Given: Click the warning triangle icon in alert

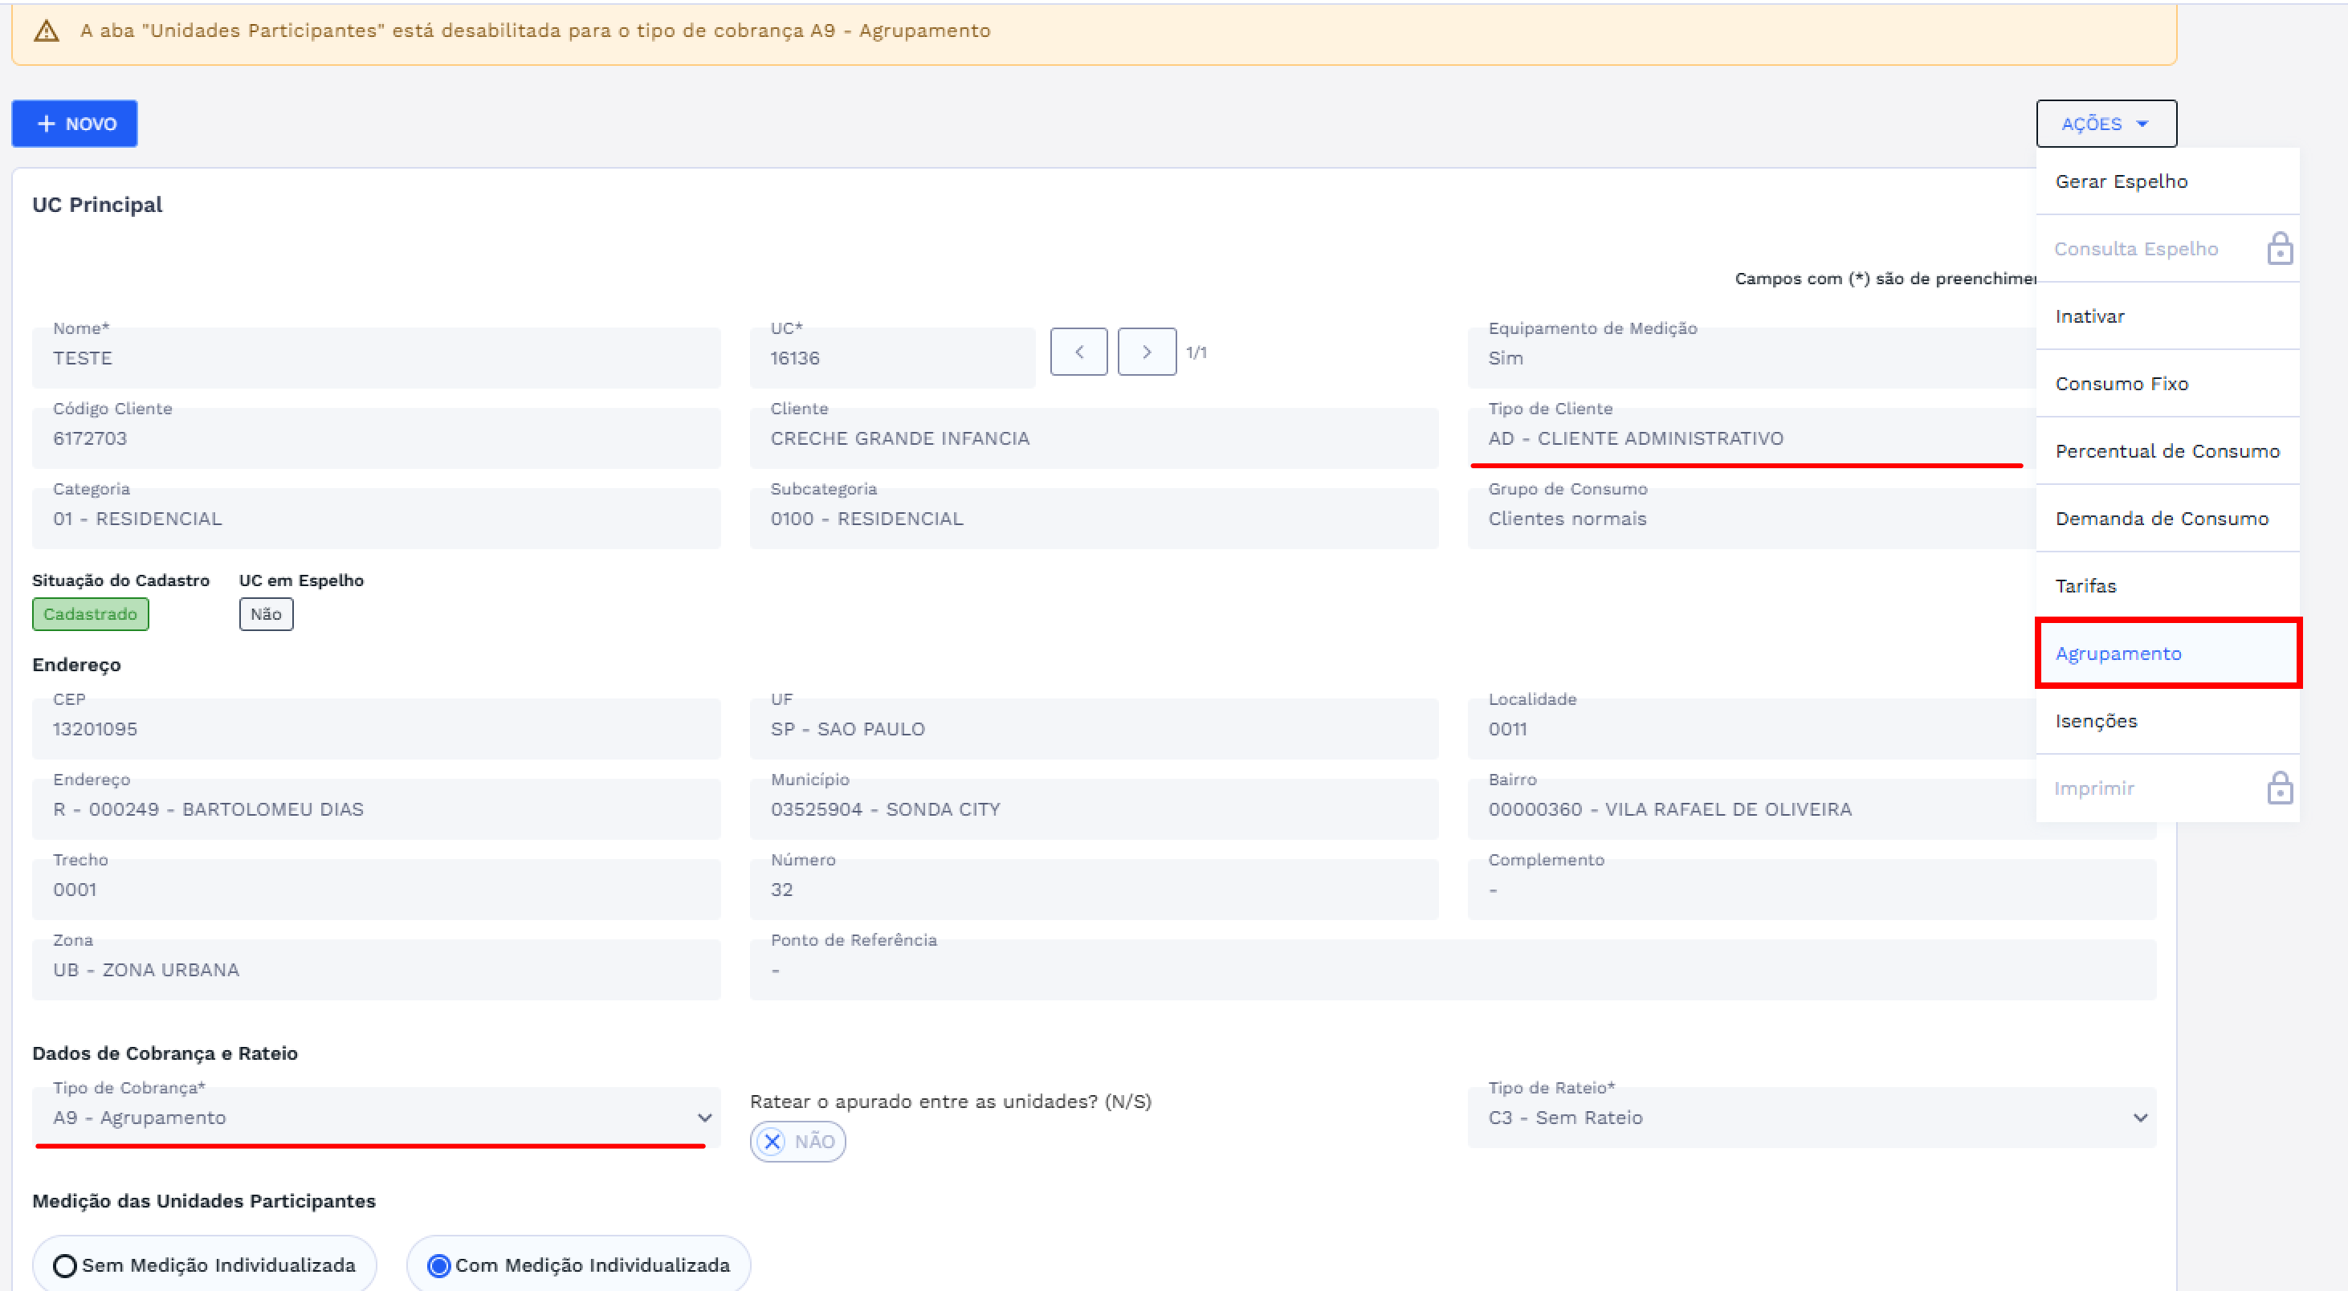Looking at the screenshot, I should [47, 32].
